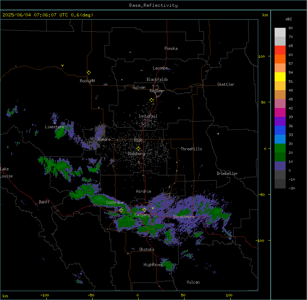Image resolution: width=307 pixels, height=300 pixels.
Task: Click the Olds city label
Action: coord(138,140)
